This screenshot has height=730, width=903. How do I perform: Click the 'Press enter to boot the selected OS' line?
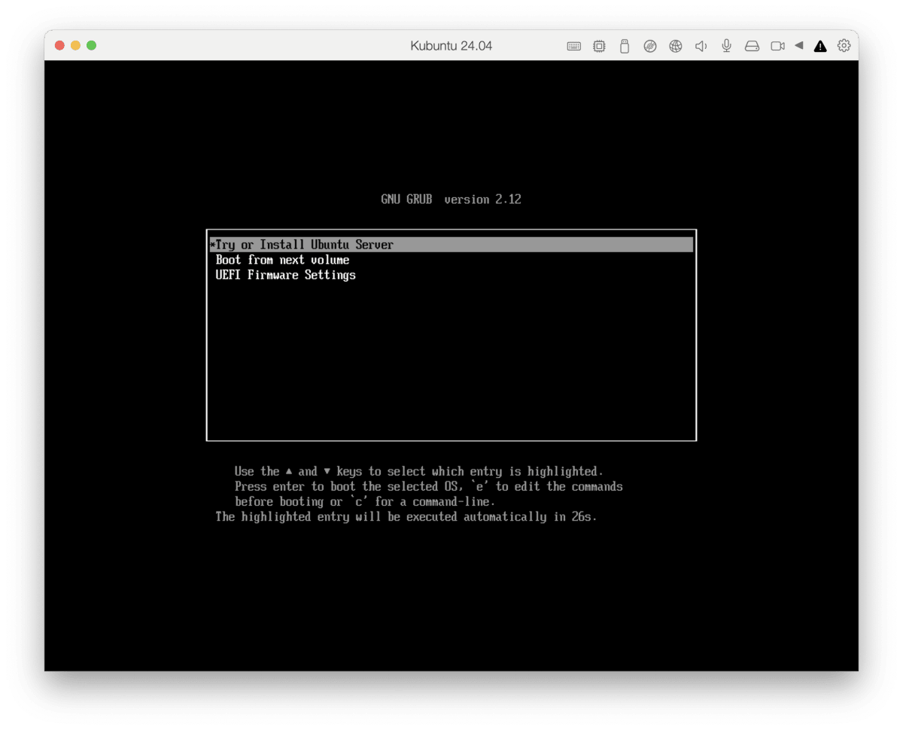click(x=428, y=486)
